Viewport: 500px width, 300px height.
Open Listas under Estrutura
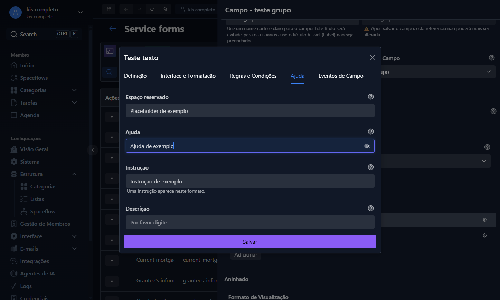coord(37,199)
